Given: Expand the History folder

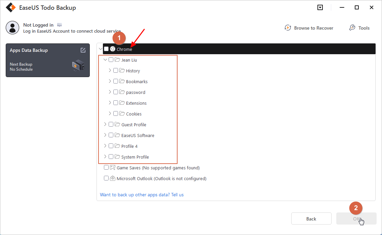Looking at the screenshot, I should pos(110,71).
